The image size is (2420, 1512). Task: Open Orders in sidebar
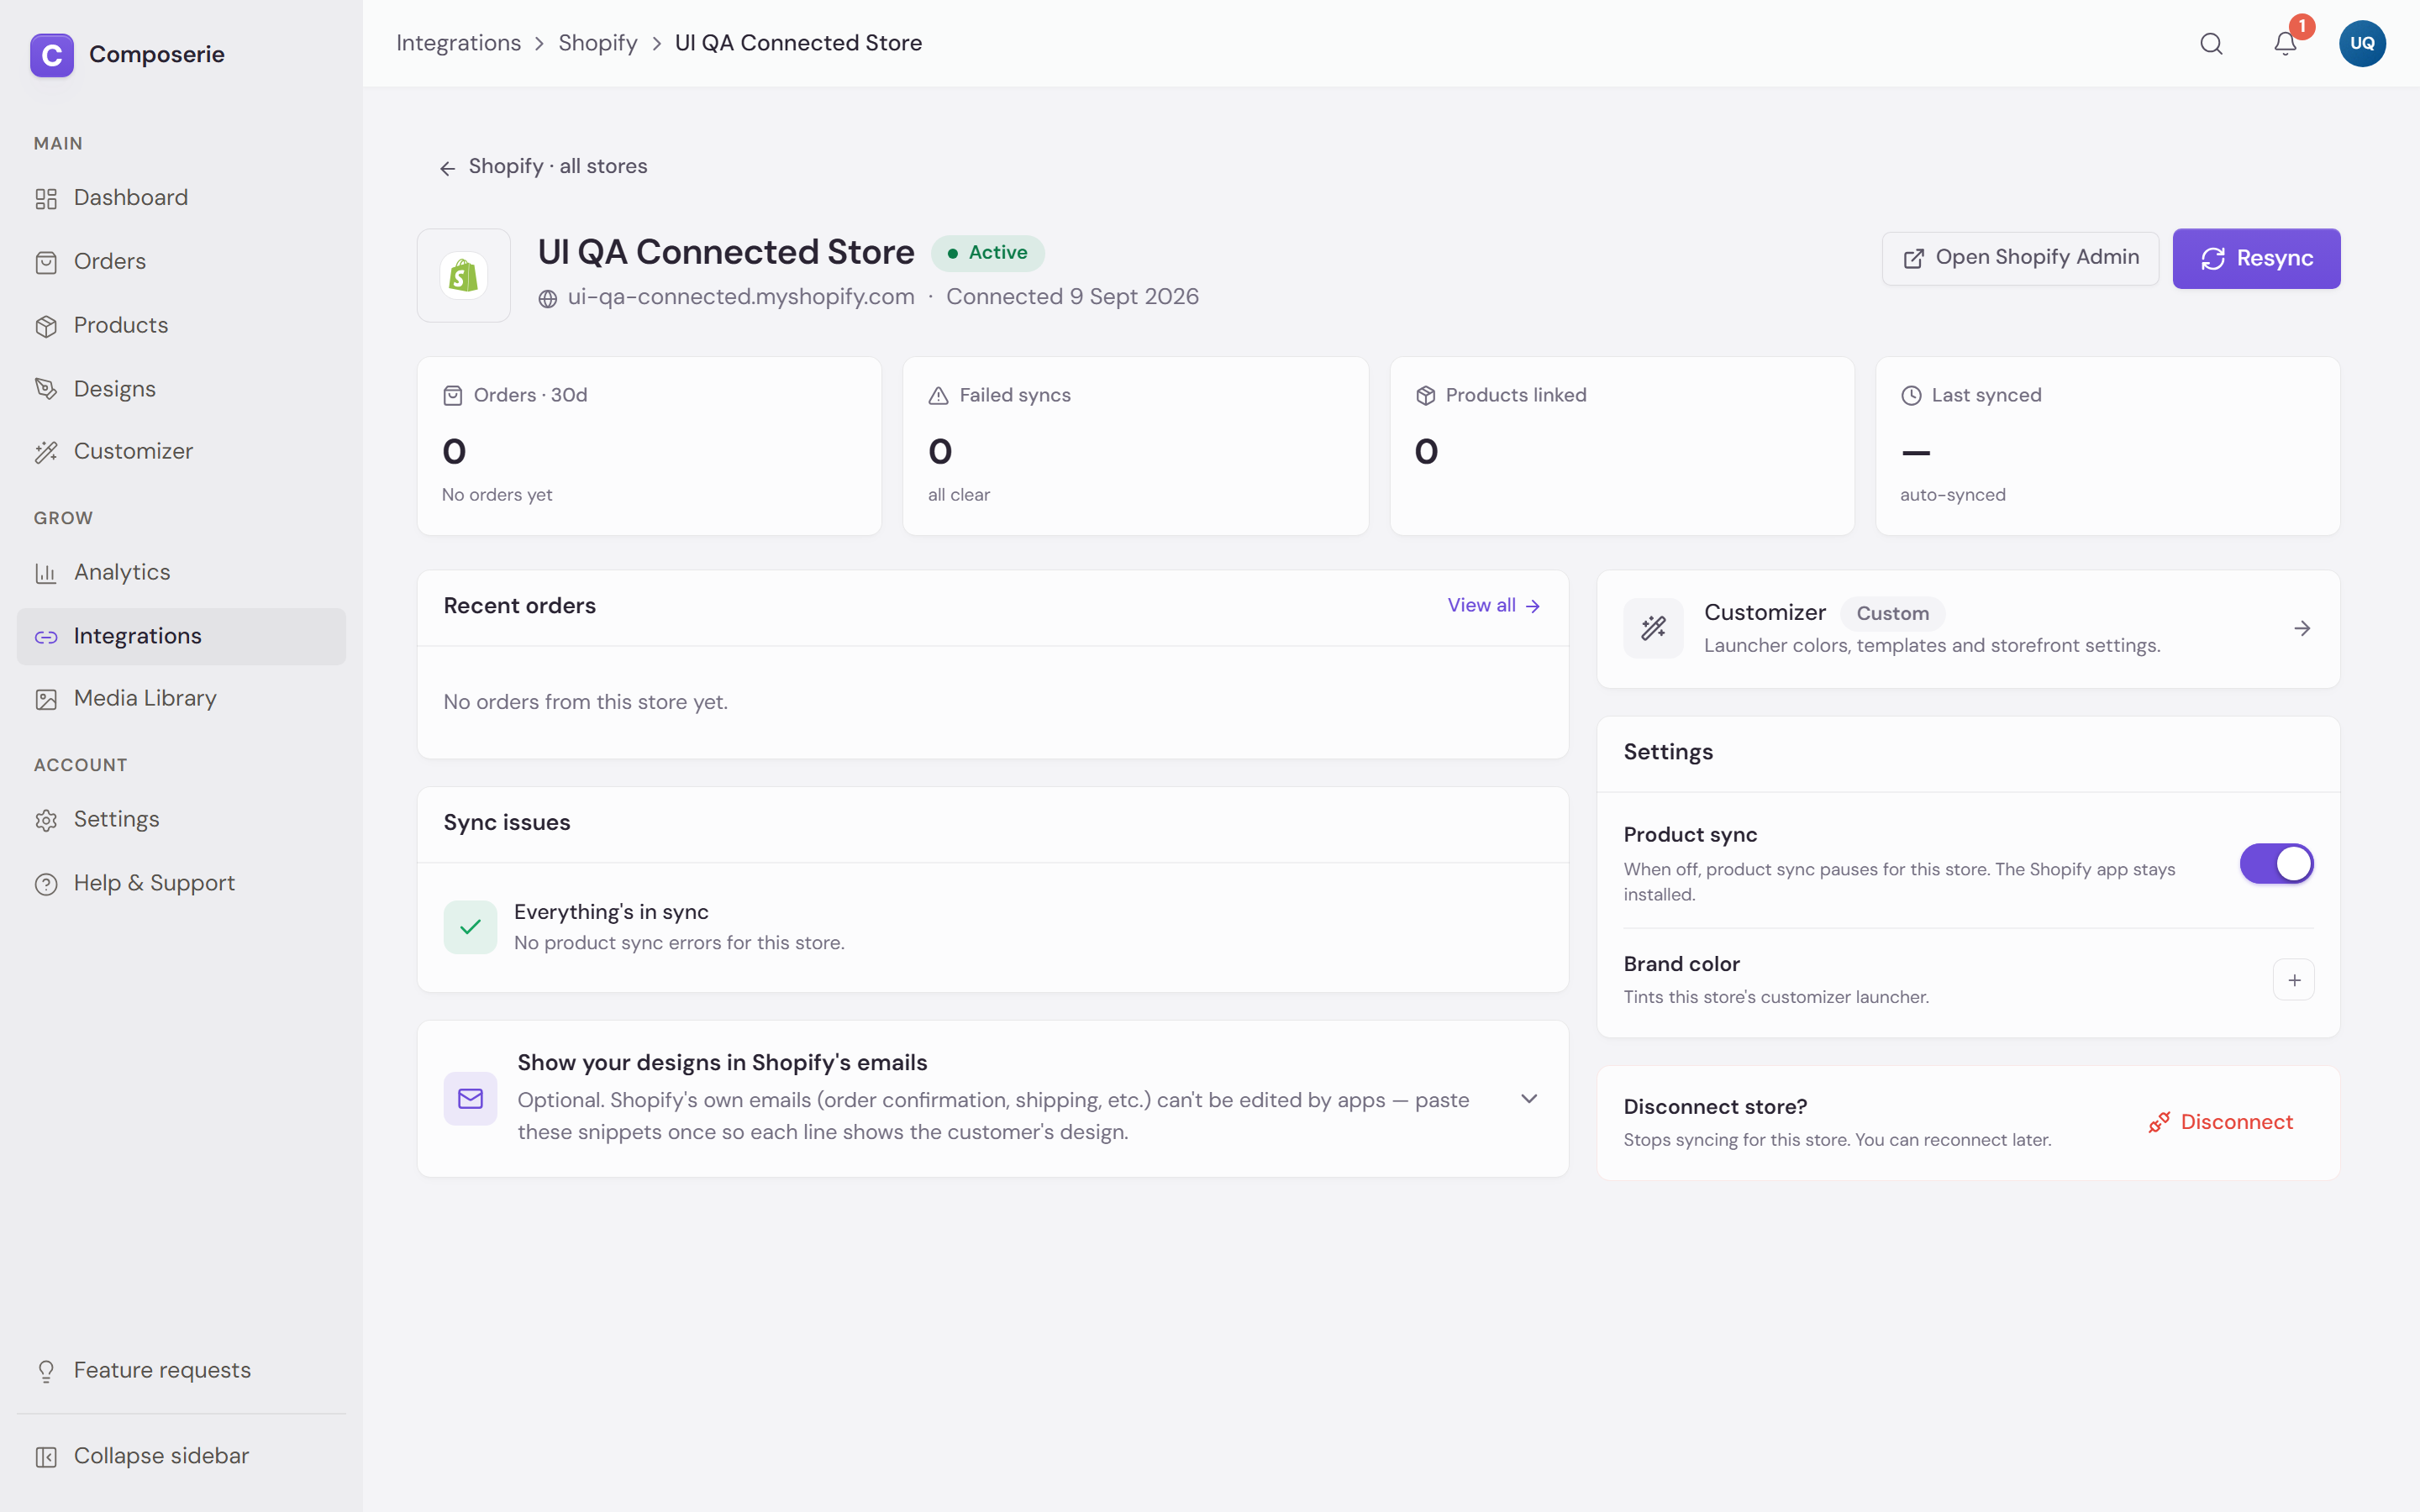click(x=181, y=262)
